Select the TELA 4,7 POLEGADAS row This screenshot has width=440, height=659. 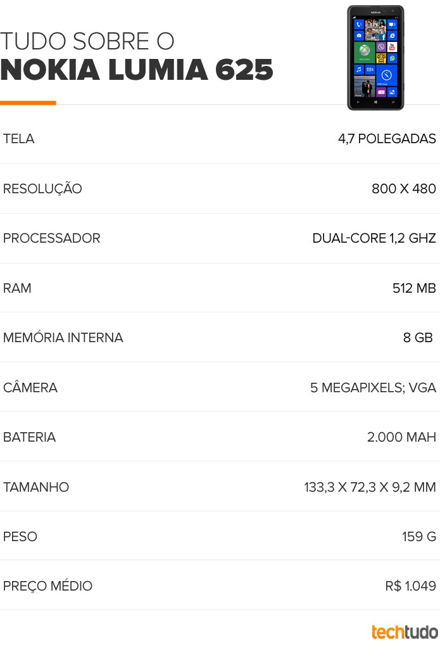pos(220,139)
